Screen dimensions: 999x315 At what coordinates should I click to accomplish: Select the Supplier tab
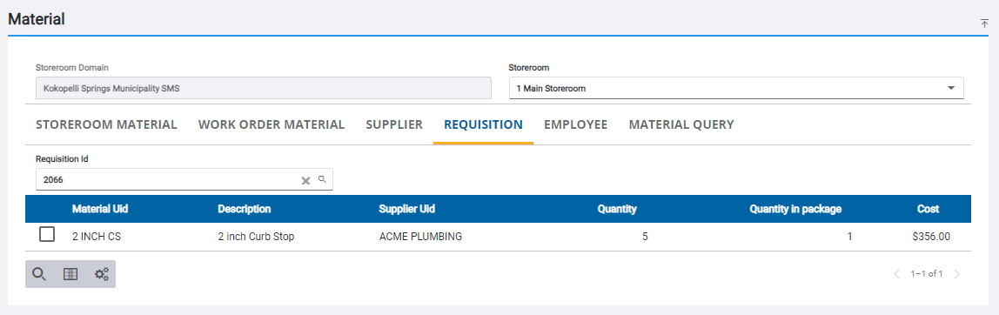[x=394, y=125]
